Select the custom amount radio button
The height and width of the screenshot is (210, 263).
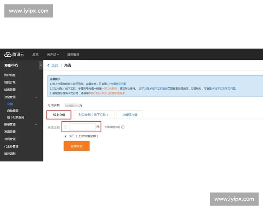tap(65, 127)
